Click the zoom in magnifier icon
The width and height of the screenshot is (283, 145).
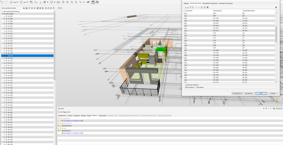point(67,2)
